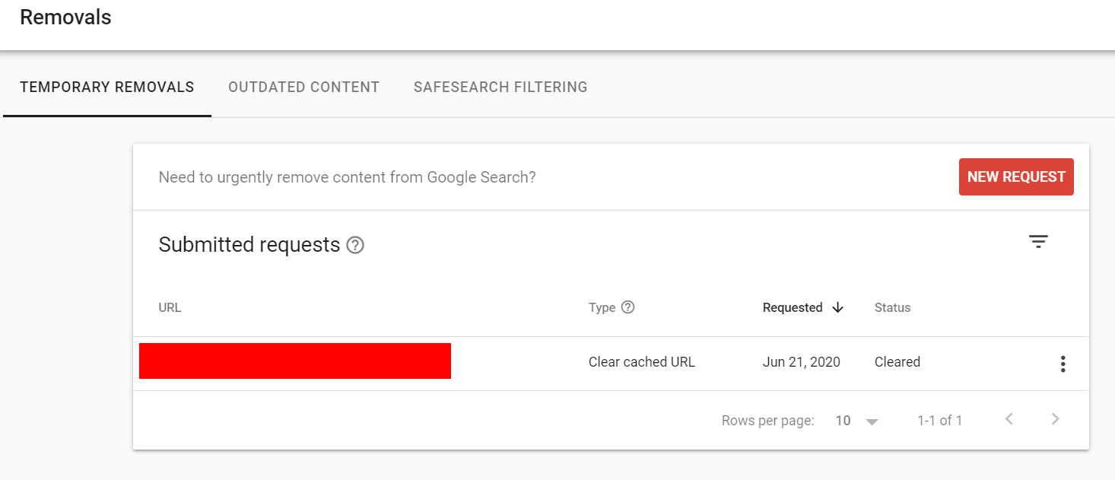The height and width of the screenshot is (480, 1115).
Task: Toggle sort order by clicking Requested header
Action: click(793, 307)
